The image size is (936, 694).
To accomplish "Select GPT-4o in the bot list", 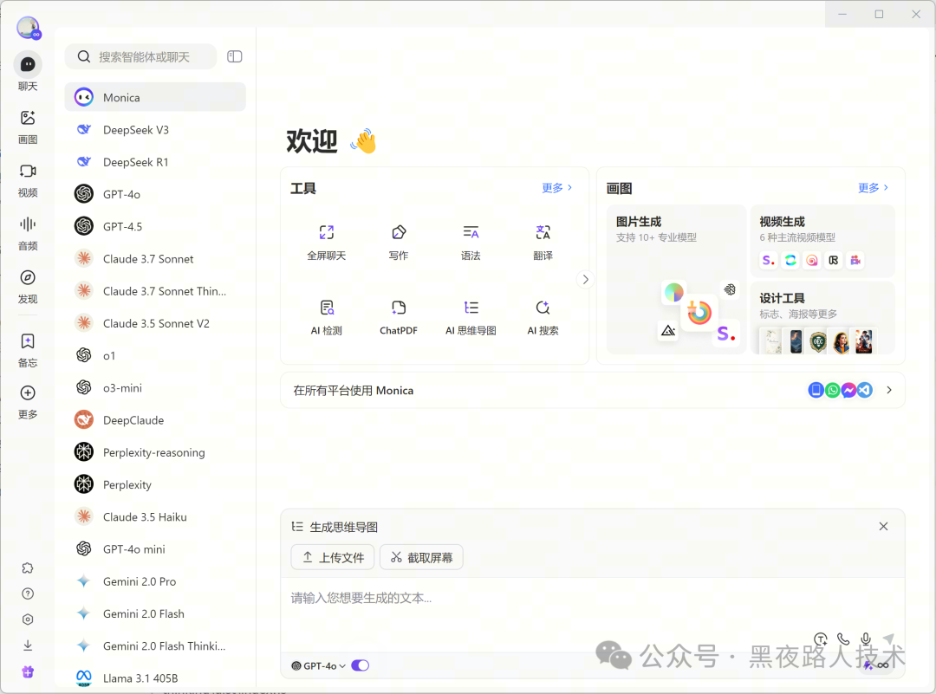I will pos(155,194).
